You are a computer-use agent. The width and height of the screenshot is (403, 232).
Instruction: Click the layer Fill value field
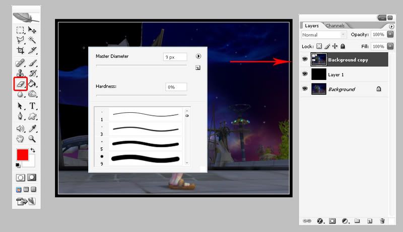pos(378,46)
